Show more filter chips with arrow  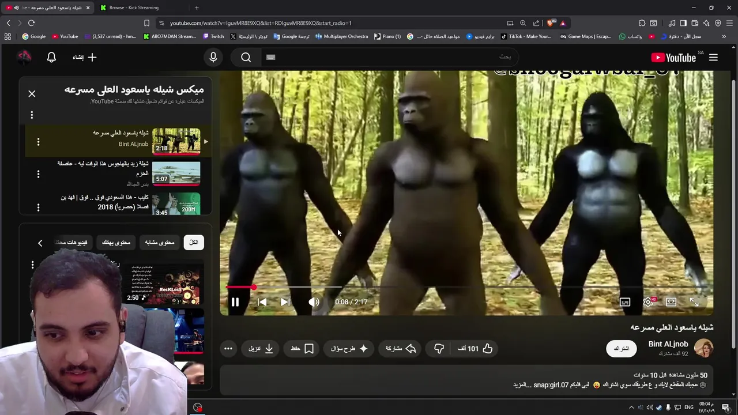click(40, 243)
